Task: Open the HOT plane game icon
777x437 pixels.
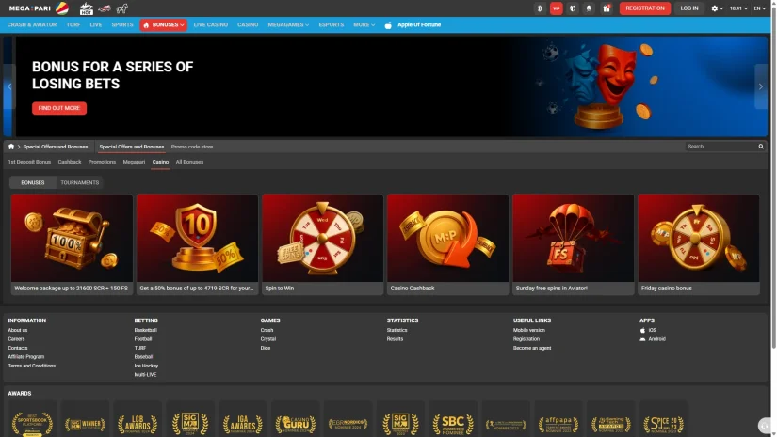Action: click(87, 8)
